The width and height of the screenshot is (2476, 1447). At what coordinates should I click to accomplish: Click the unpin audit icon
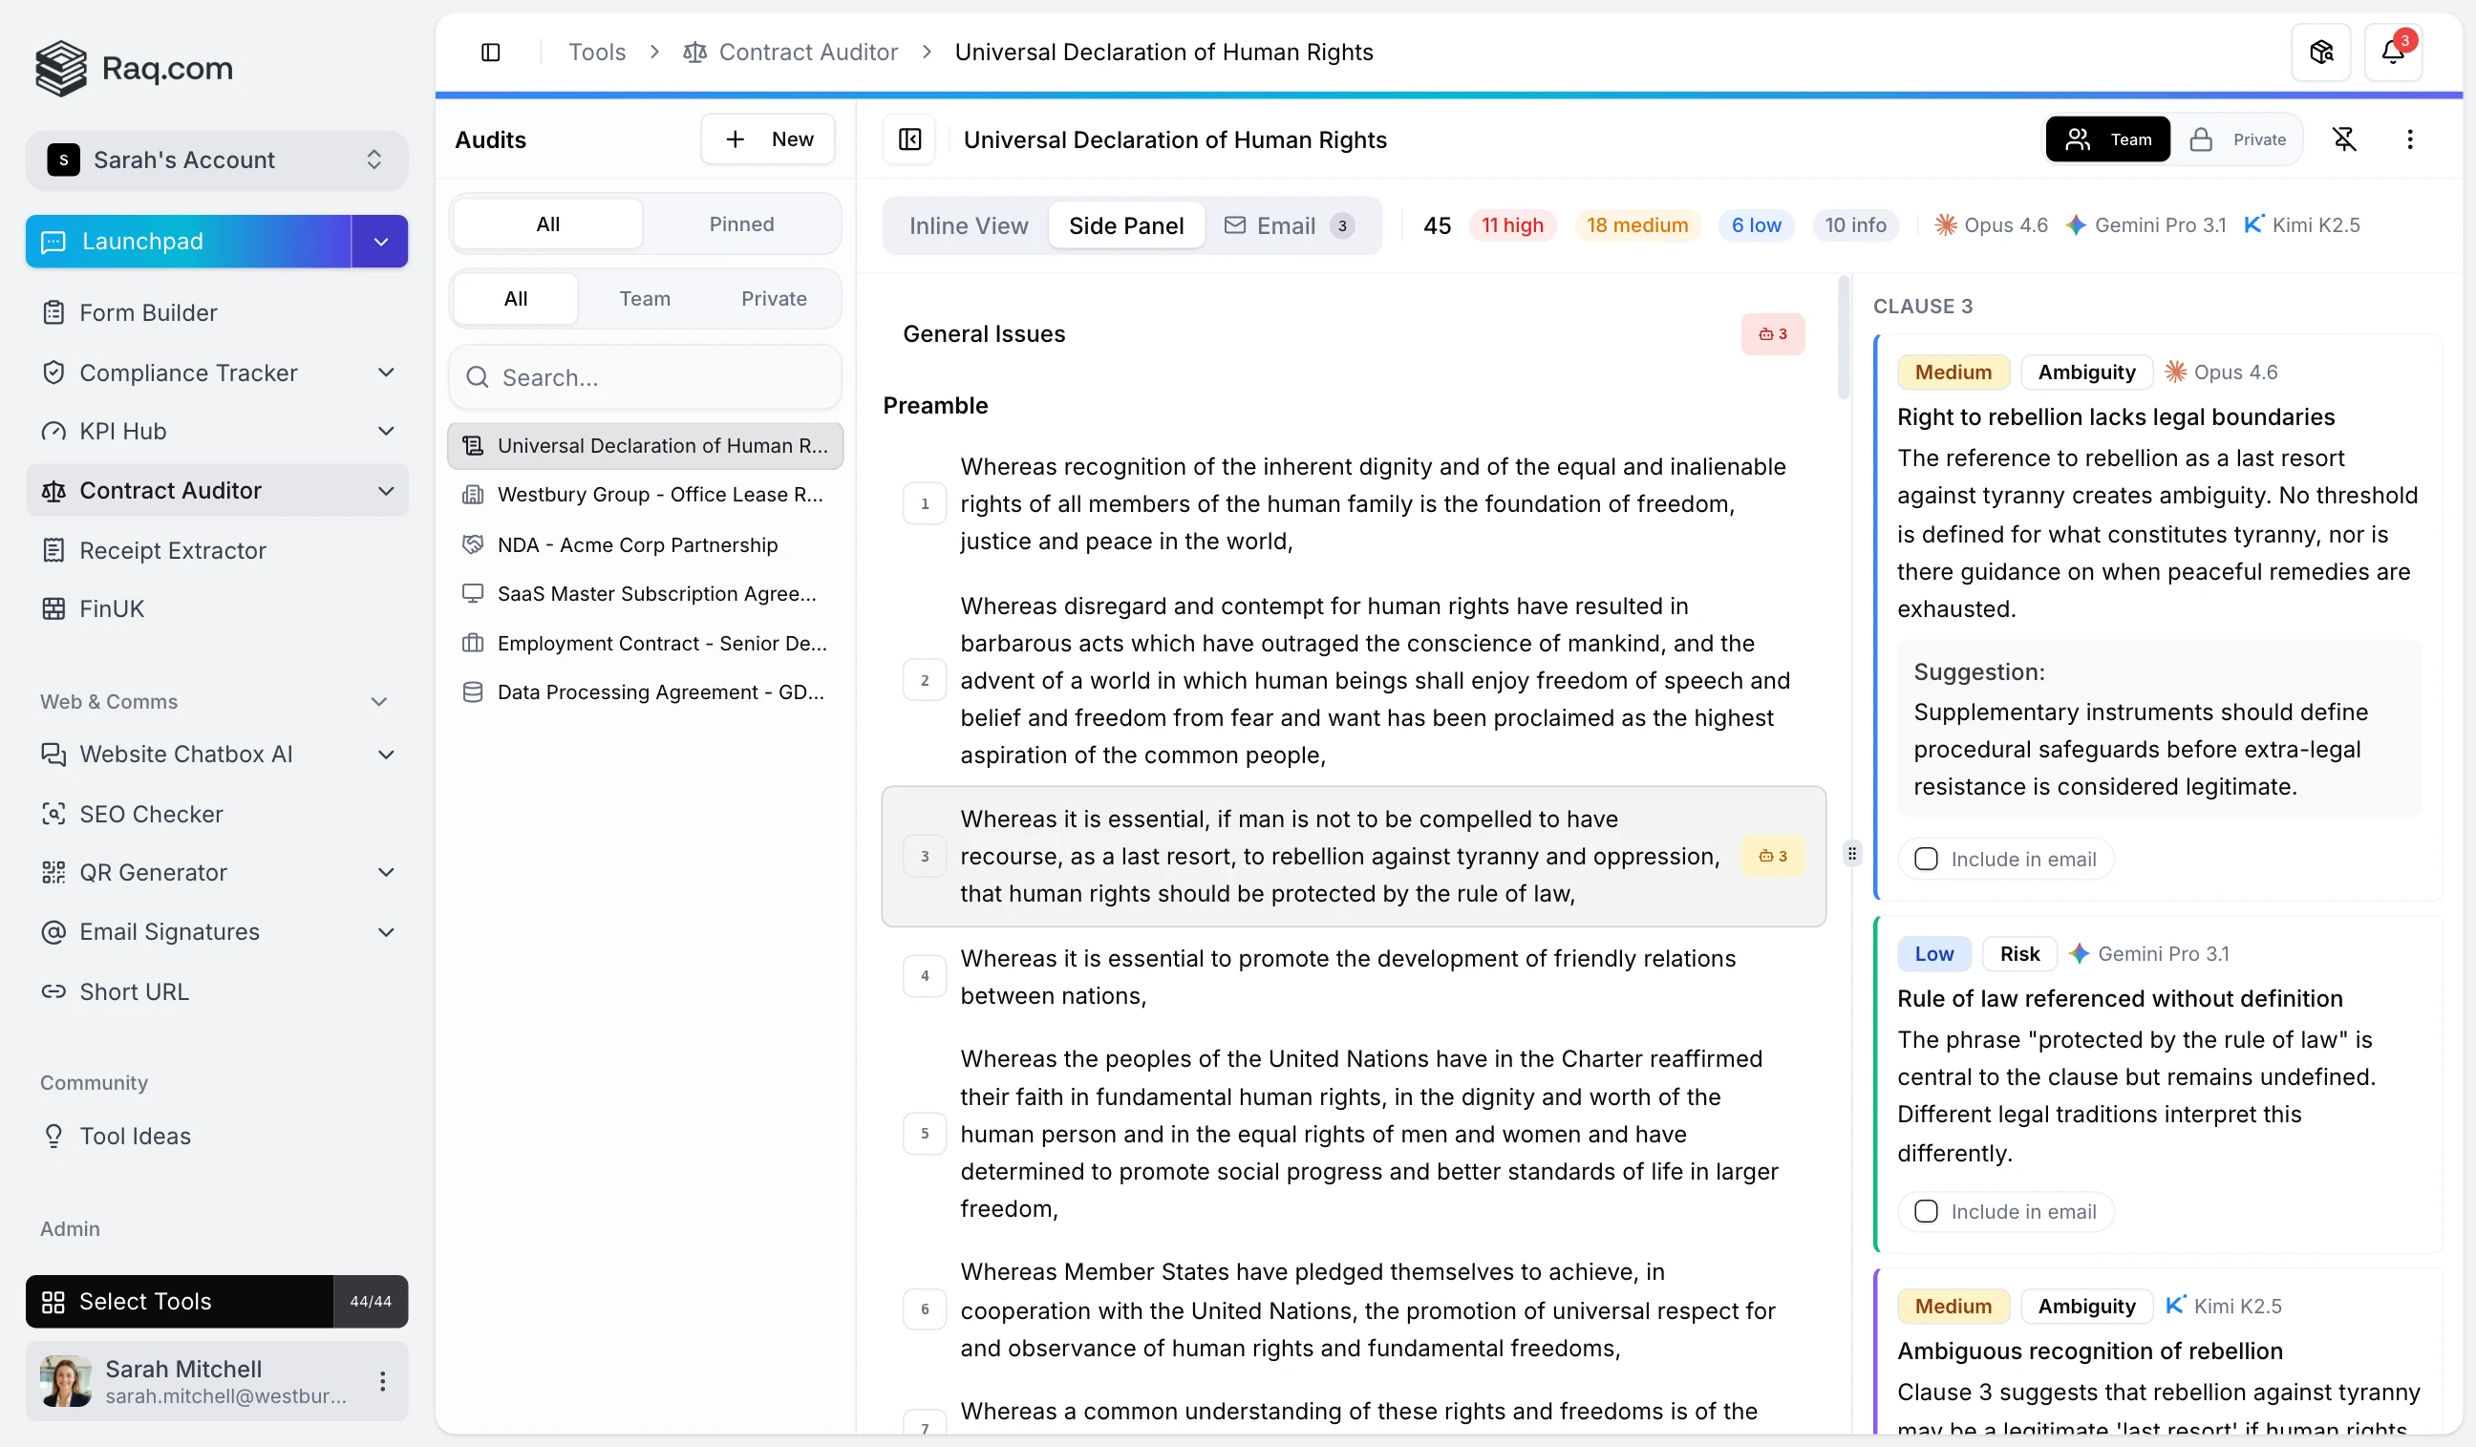coord(2343,139)
